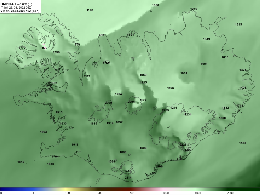Pick the map value 1234

[x=188, y=115]
